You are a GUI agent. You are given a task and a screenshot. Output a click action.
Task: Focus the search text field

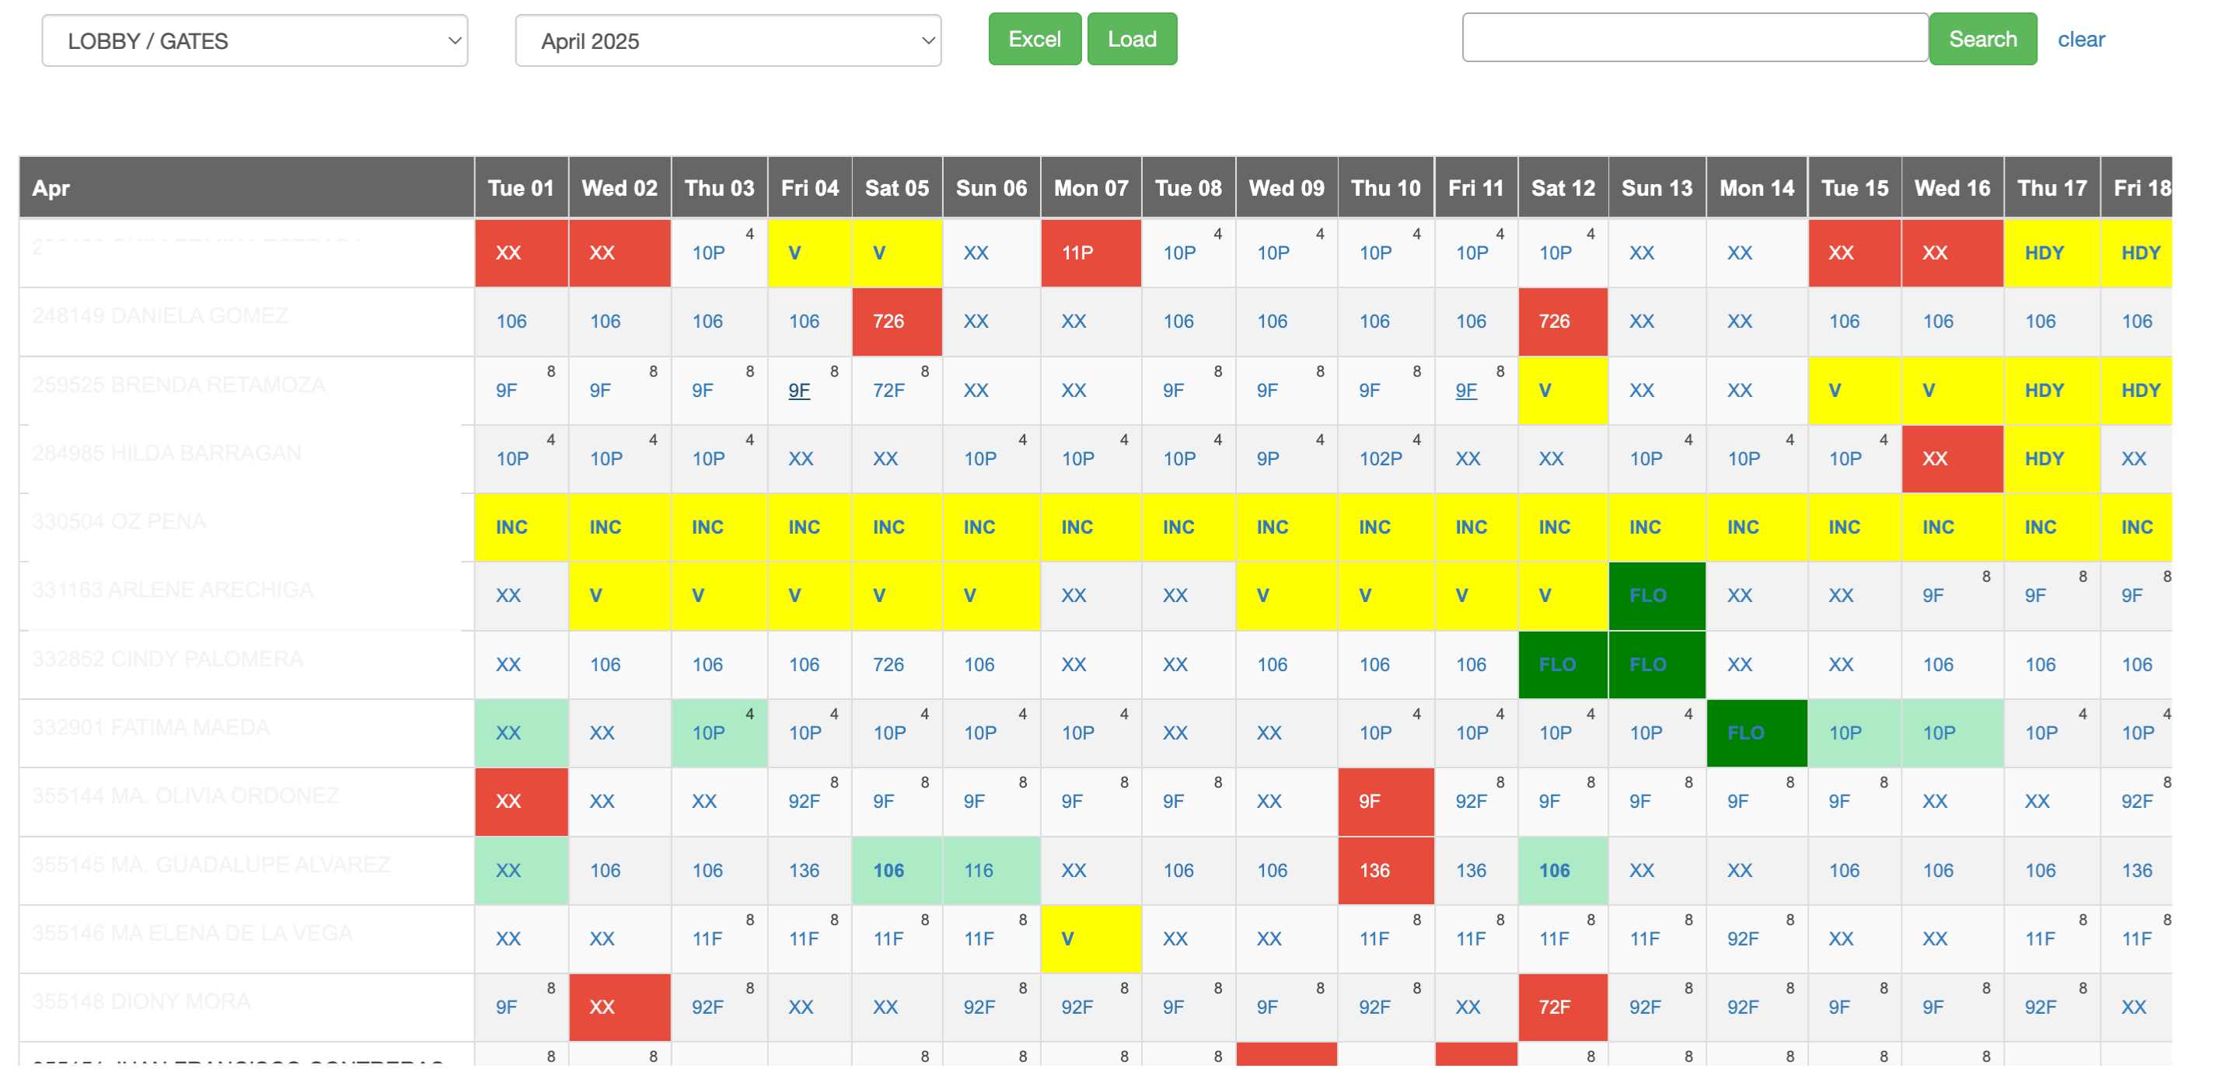tap(1694, 38)
